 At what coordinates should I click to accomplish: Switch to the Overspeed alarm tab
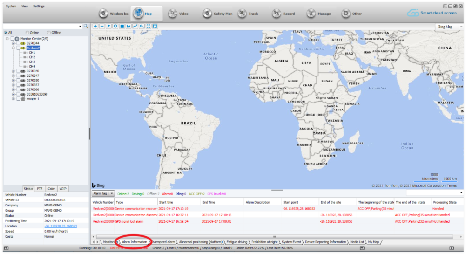[164, 242]
